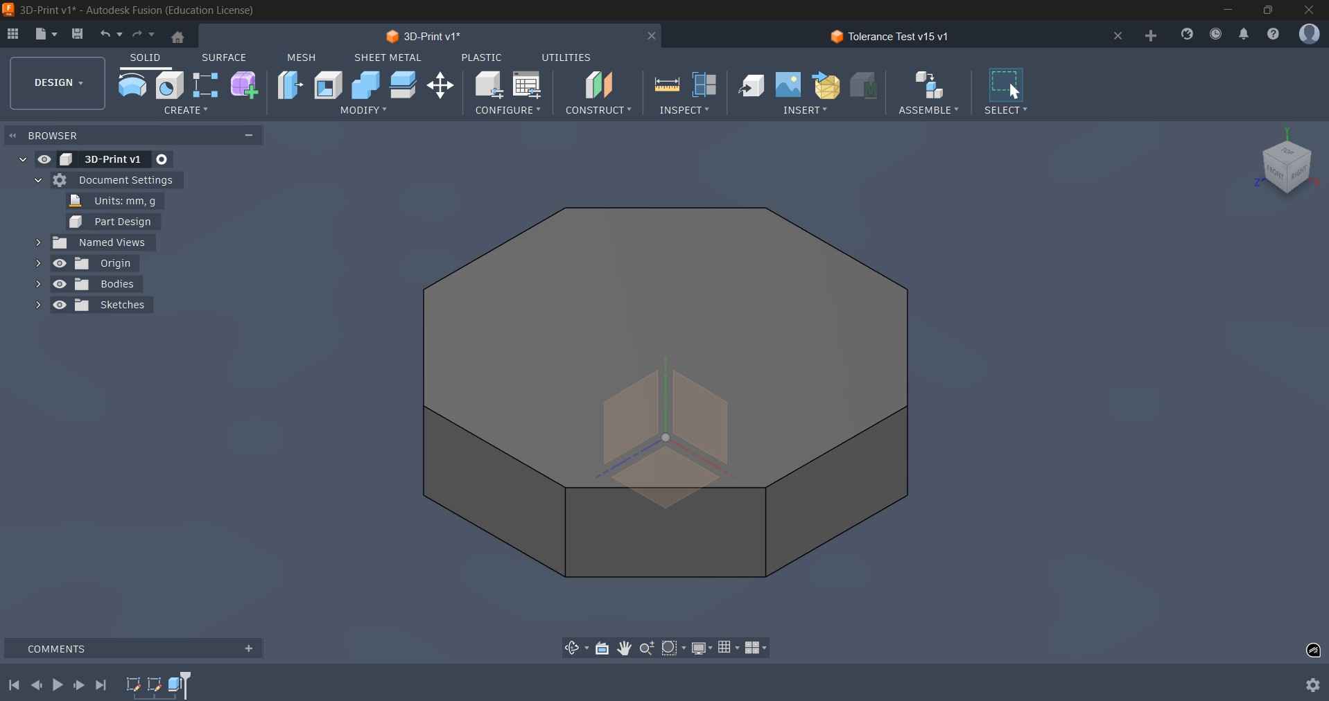Activate the Measure tool

667,85
